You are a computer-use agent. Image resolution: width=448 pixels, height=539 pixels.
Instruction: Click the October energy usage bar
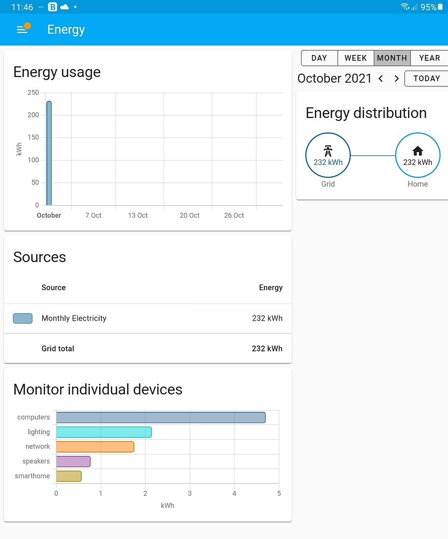tap(49, 153)
